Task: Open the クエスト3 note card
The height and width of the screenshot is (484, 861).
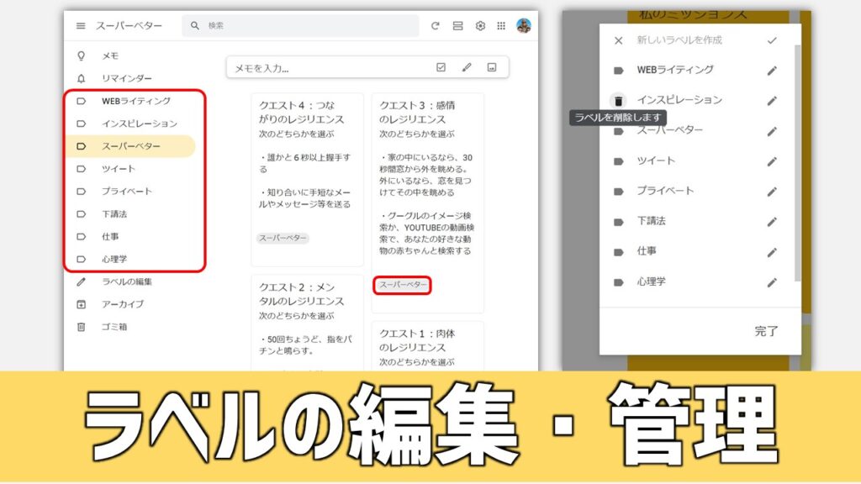Action: pyautogui.click(x=427, y=203)
